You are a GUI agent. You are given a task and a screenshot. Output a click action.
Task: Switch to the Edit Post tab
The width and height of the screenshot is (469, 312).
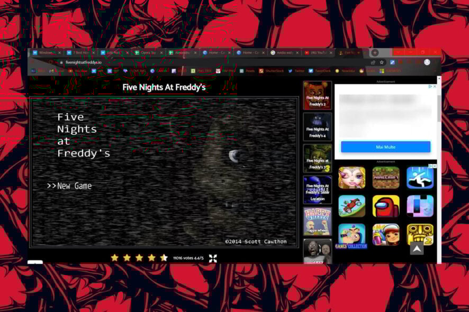tap(114, 52)
